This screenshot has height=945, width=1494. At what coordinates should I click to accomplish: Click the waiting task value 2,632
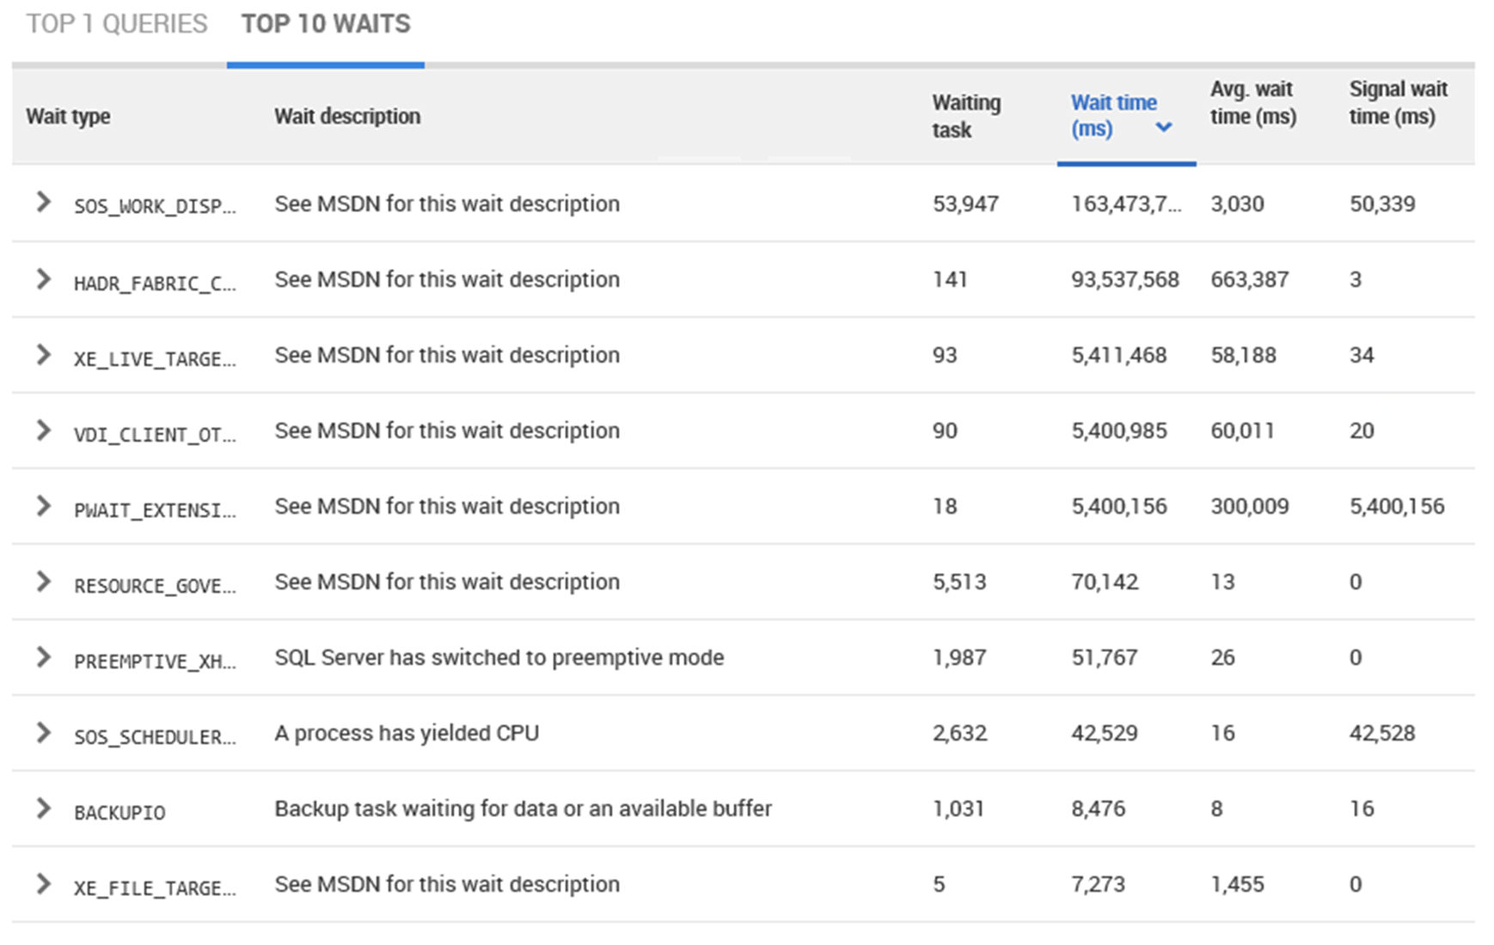pos(959,733)
